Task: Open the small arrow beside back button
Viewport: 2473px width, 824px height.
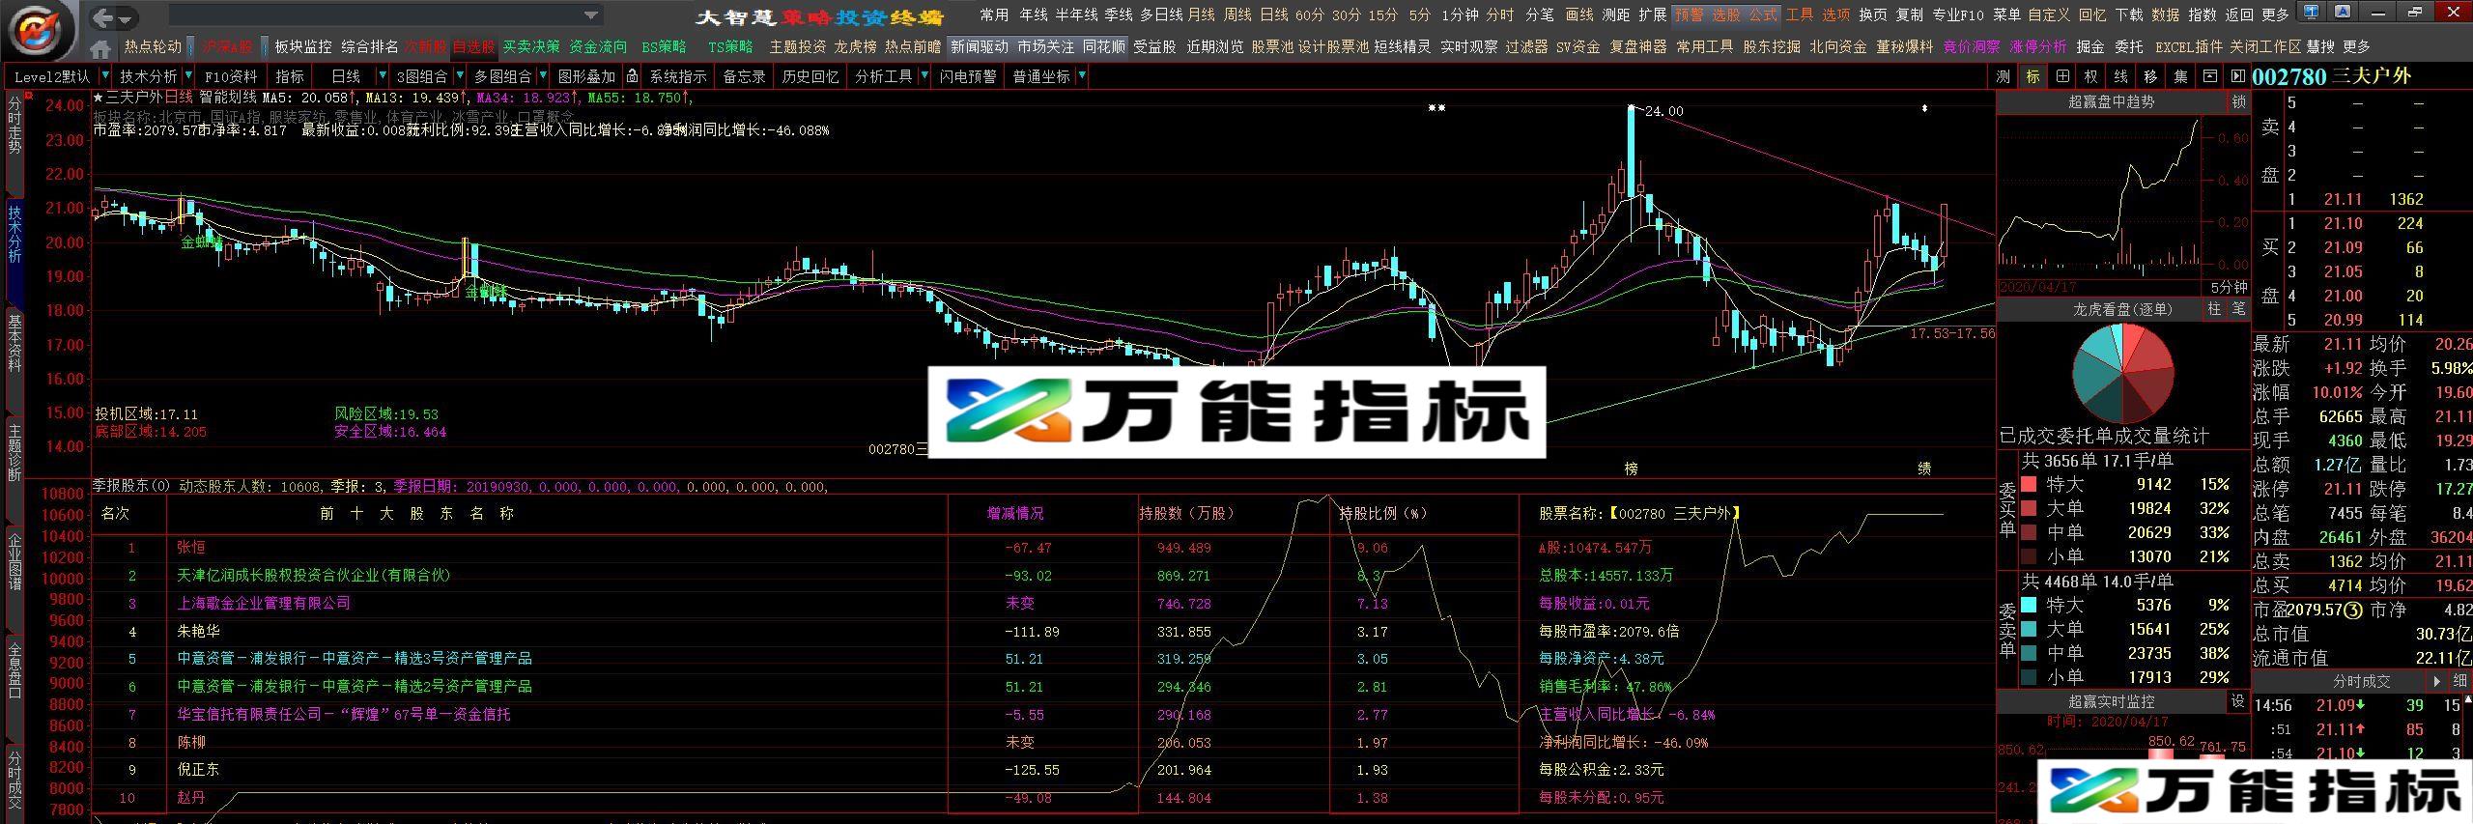Action: 127,18
